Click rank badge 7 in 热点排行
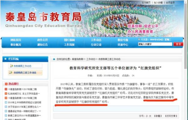188x120 pixels. click(x=6, y=115)
